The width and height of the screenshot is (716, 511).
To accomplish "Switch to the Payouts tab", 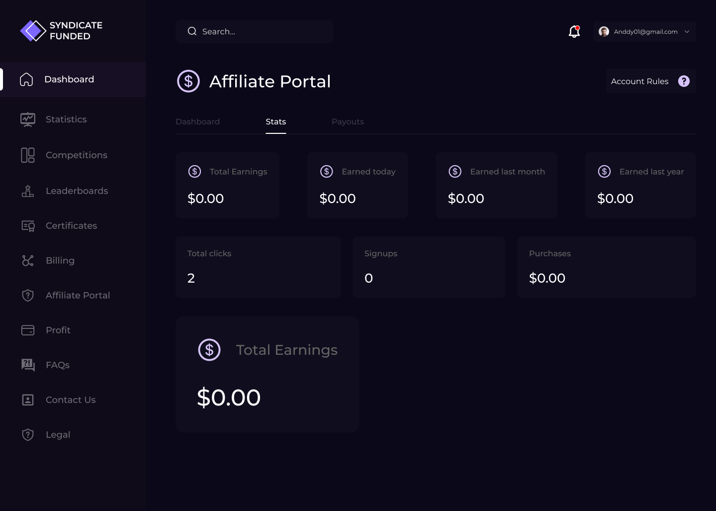I will [348, 122].
